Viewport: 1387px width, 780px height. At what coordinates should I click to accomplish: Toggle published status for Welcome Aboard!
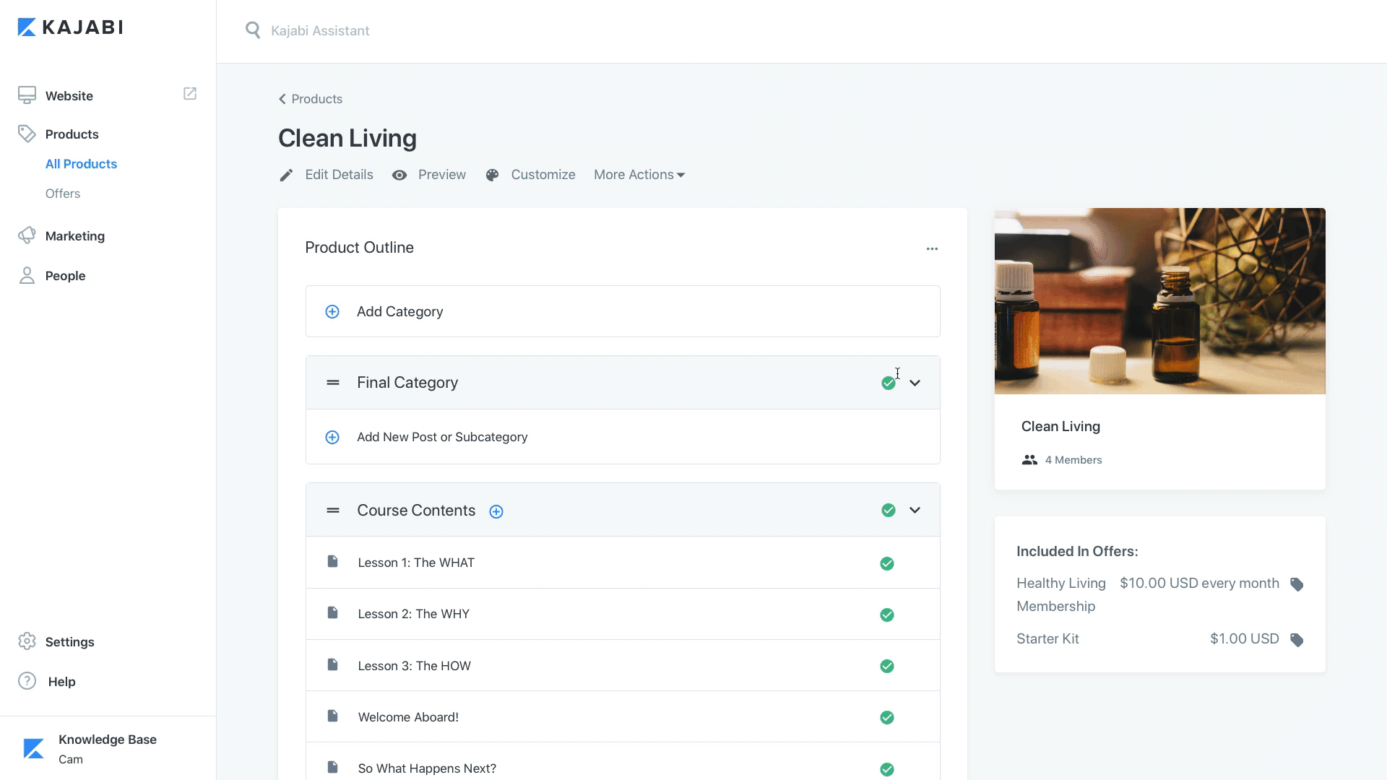click(x=887, y=718)
